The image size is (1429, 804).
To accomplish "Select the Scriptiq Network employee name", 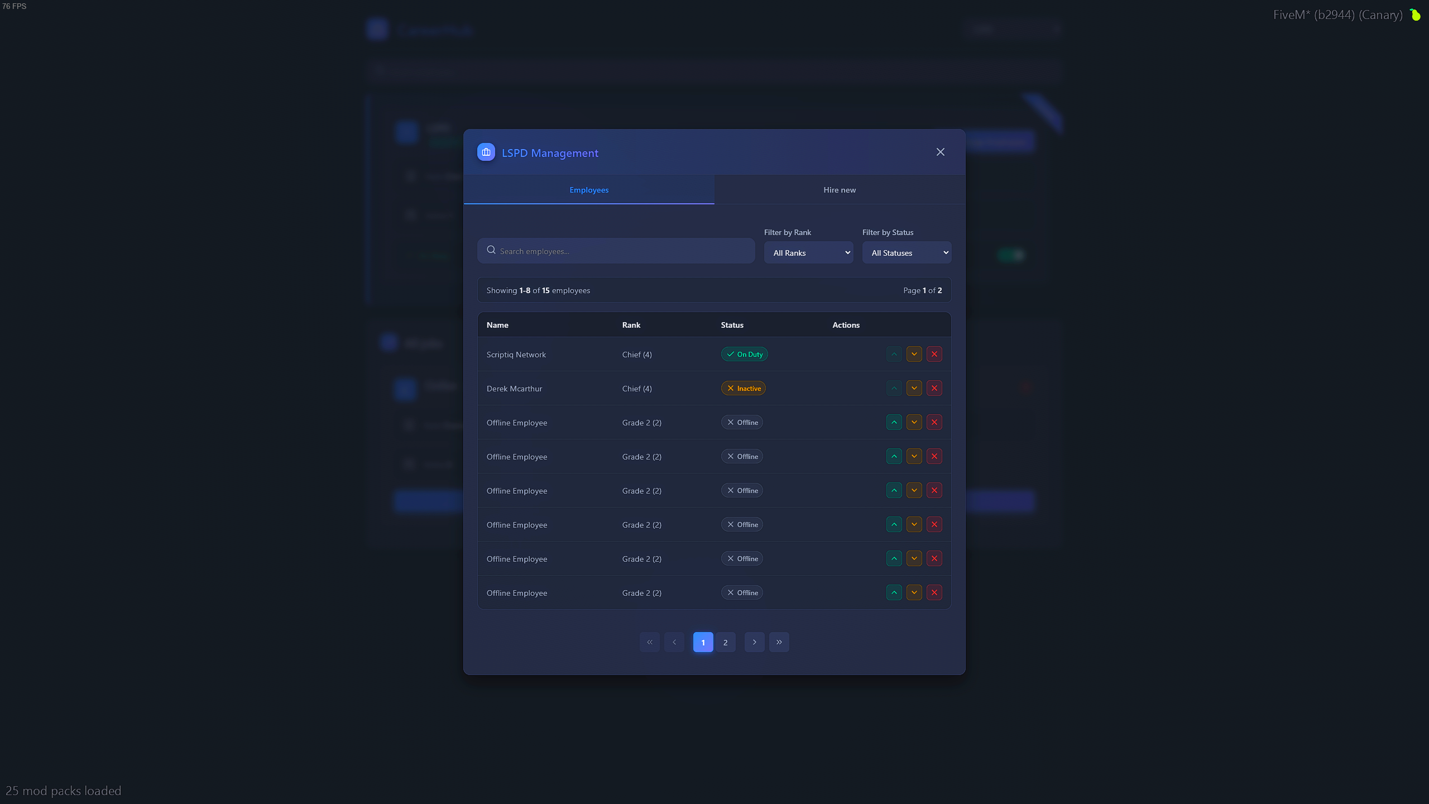I will 516,355.
